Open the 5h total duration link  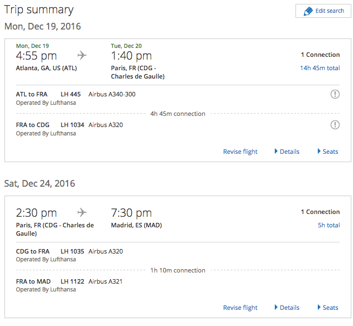coord(328,225)
